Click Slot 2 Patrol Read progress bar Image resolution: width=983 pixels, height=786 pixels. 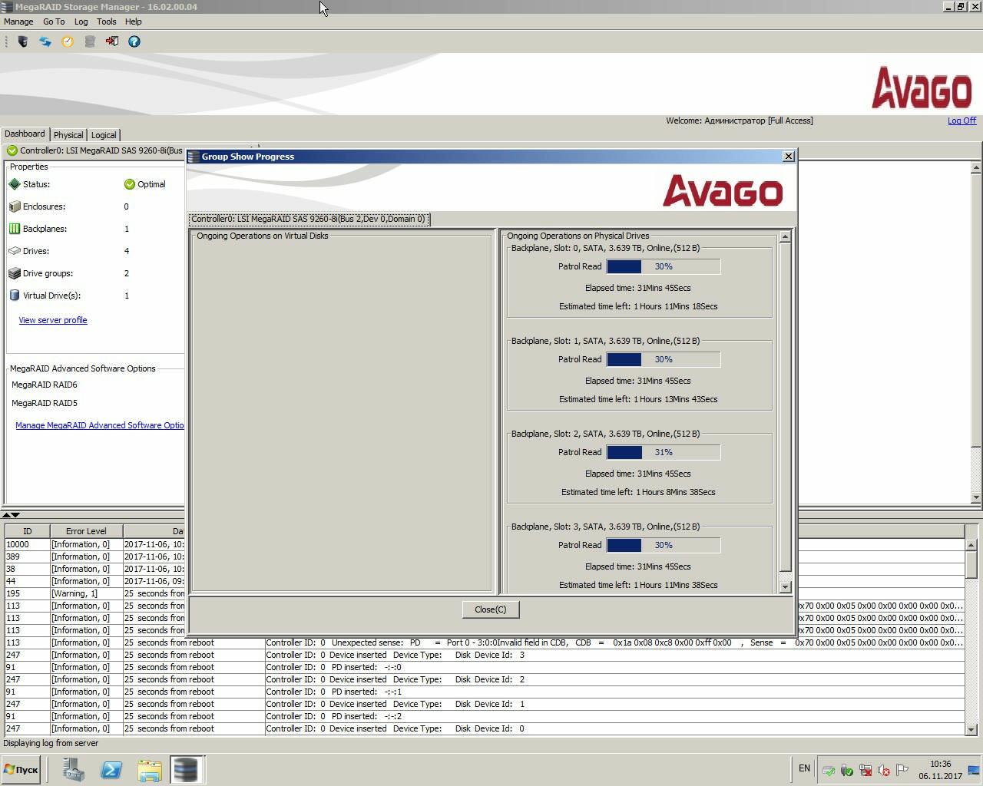tap(664, 452)
